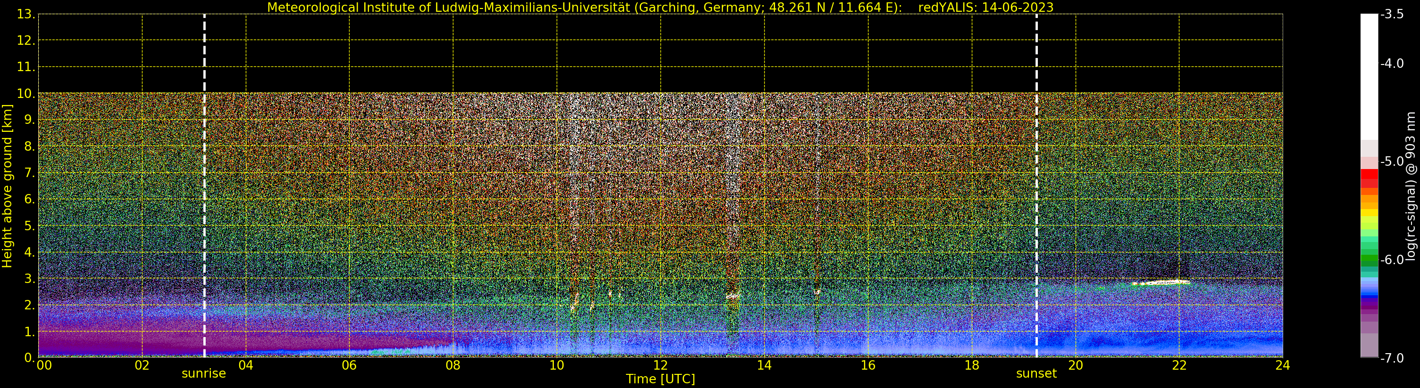Click the sunrise dashed vertical marker line
This screenshot has height=388, width=1420.
tap(205, 186)
